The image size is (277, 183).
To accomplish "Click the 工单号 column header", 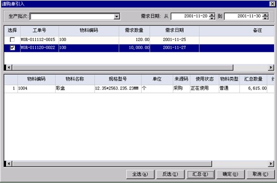I will click(x=40, y=30).
